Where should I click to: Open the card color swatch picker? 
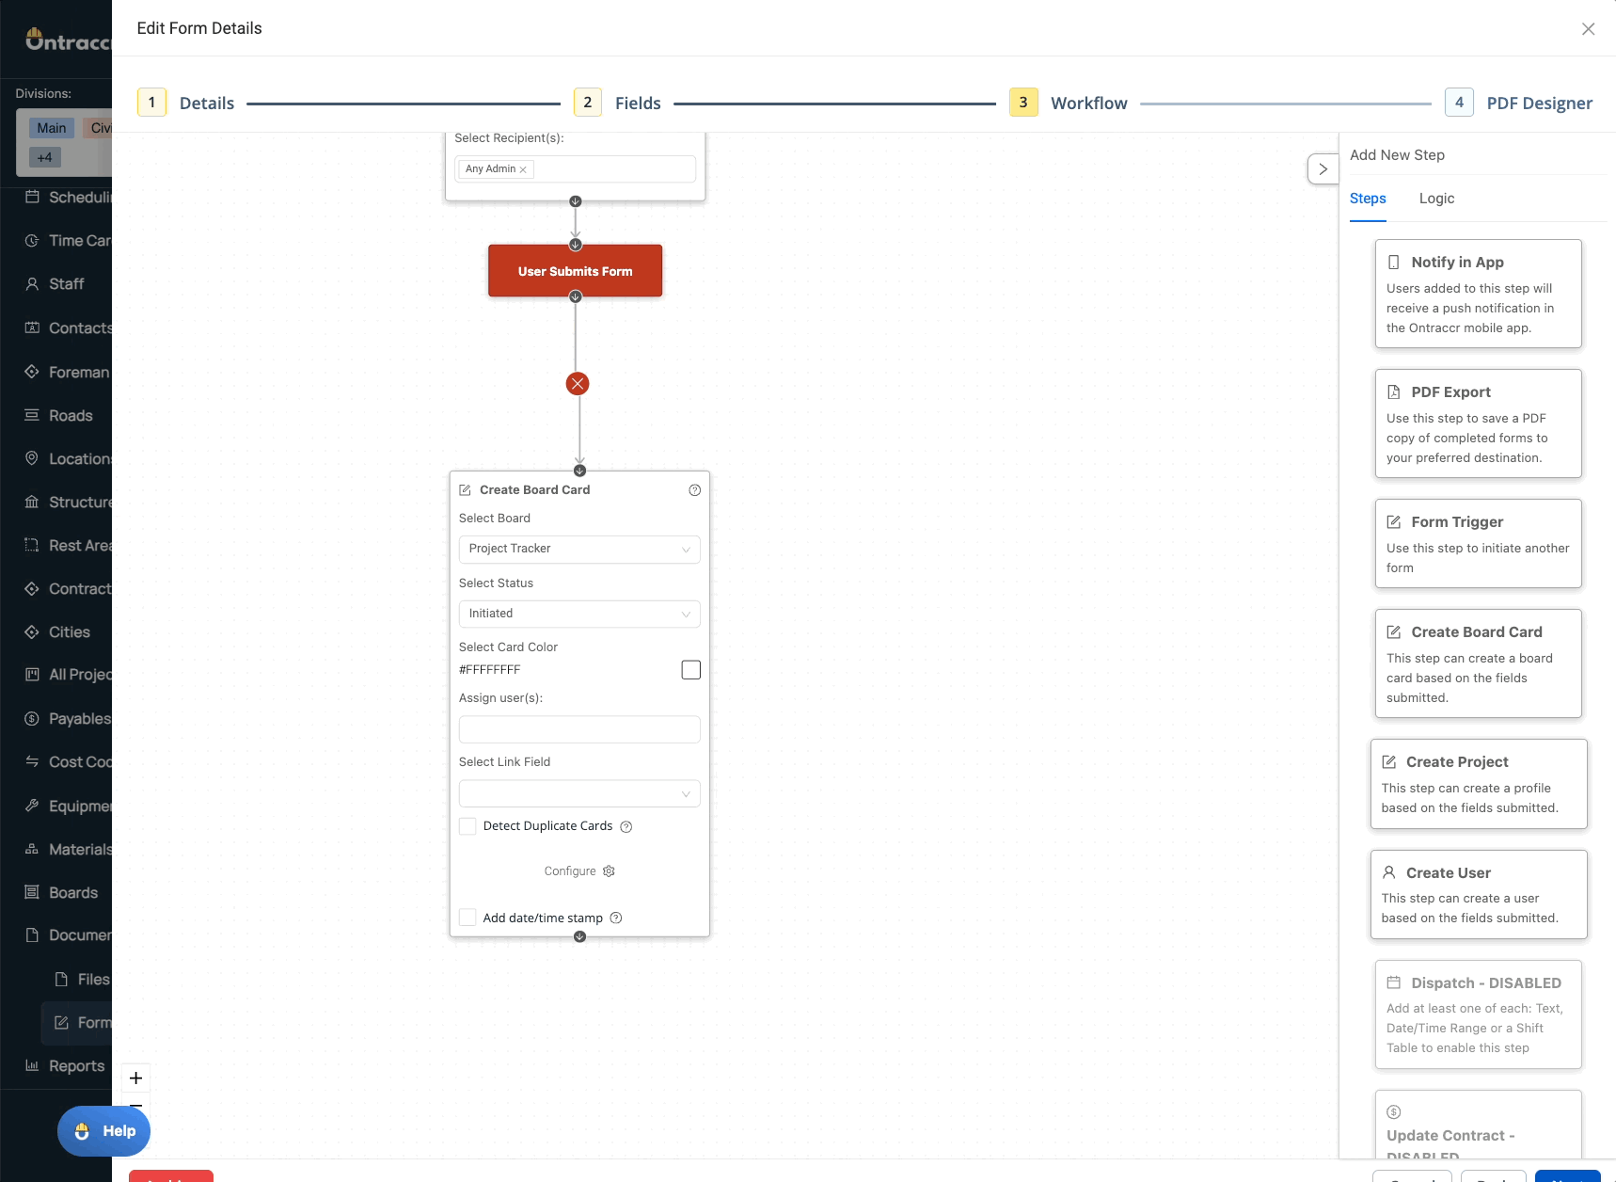click(691, 670)
